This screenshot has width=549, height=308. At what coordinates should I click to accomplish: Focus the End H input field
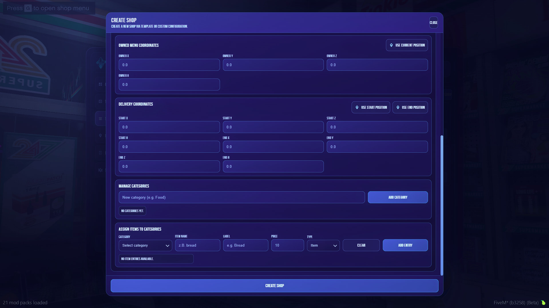point(273,166)
